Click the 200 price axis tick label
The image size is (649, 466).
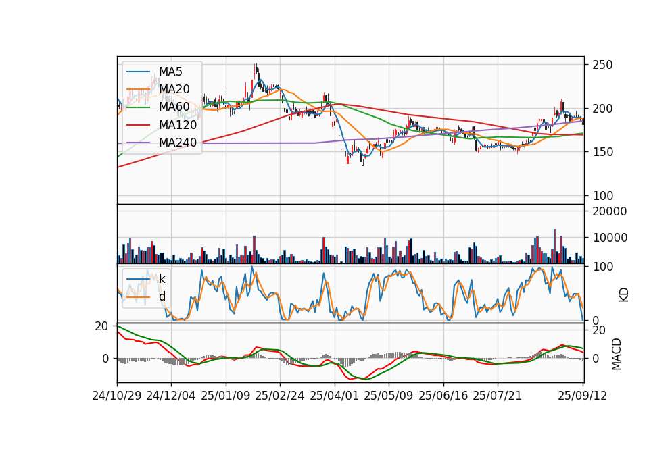[x=602, y=109]
